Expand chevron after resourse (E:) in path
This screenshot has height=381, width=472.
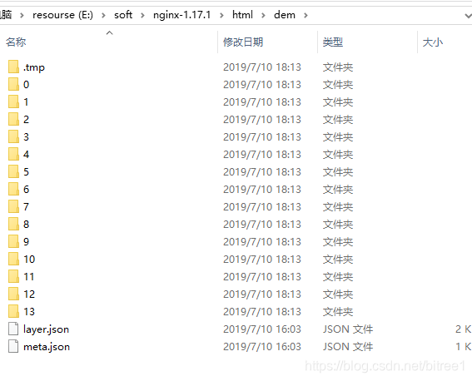tap(103, 15)
